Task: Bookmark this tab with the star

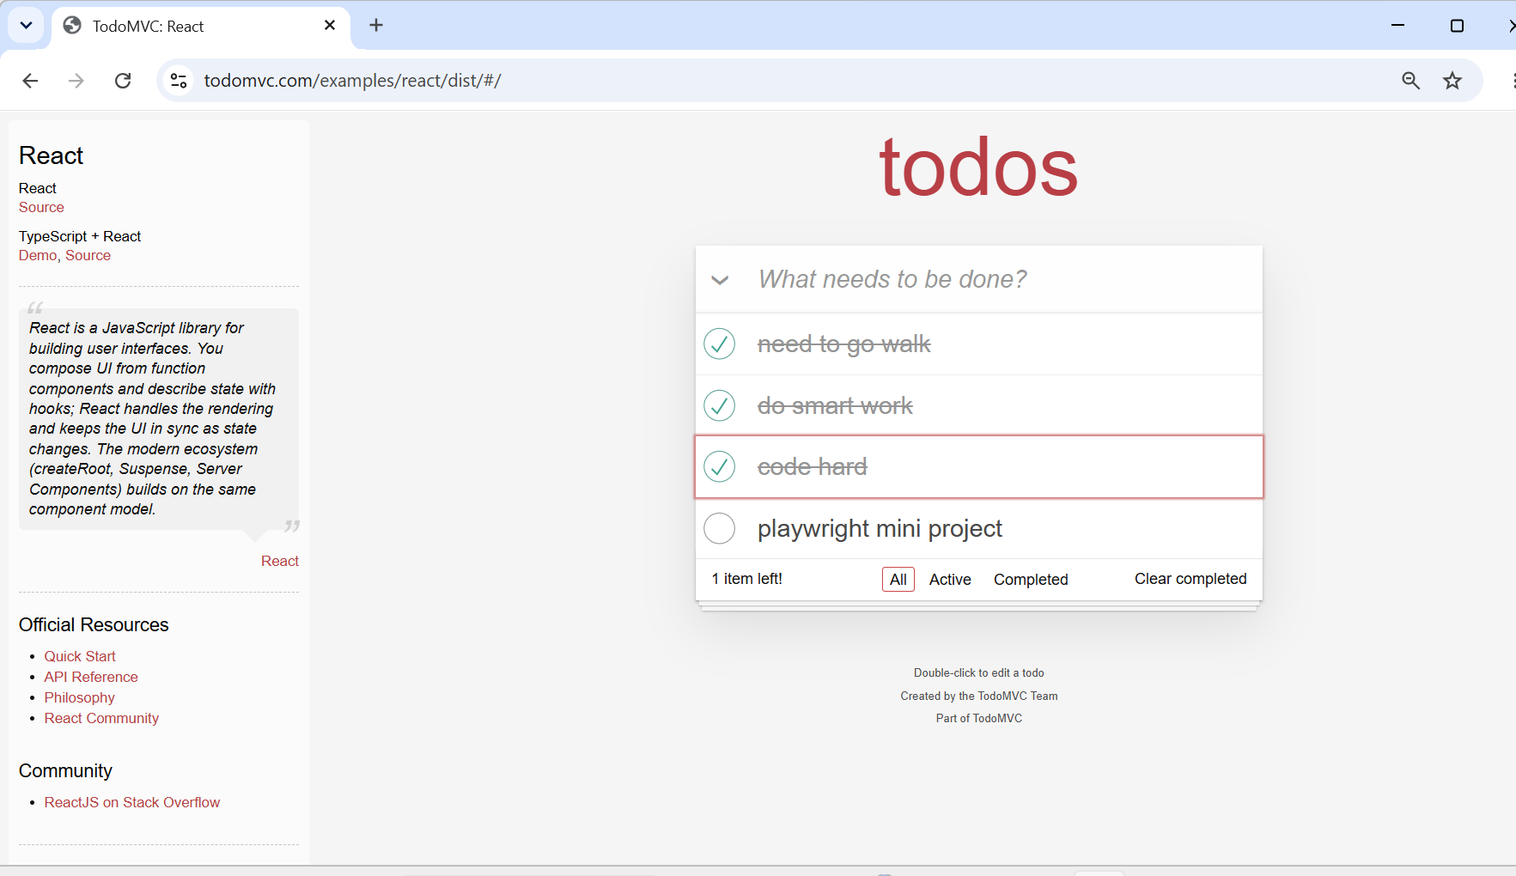Action: (1452, 81)
